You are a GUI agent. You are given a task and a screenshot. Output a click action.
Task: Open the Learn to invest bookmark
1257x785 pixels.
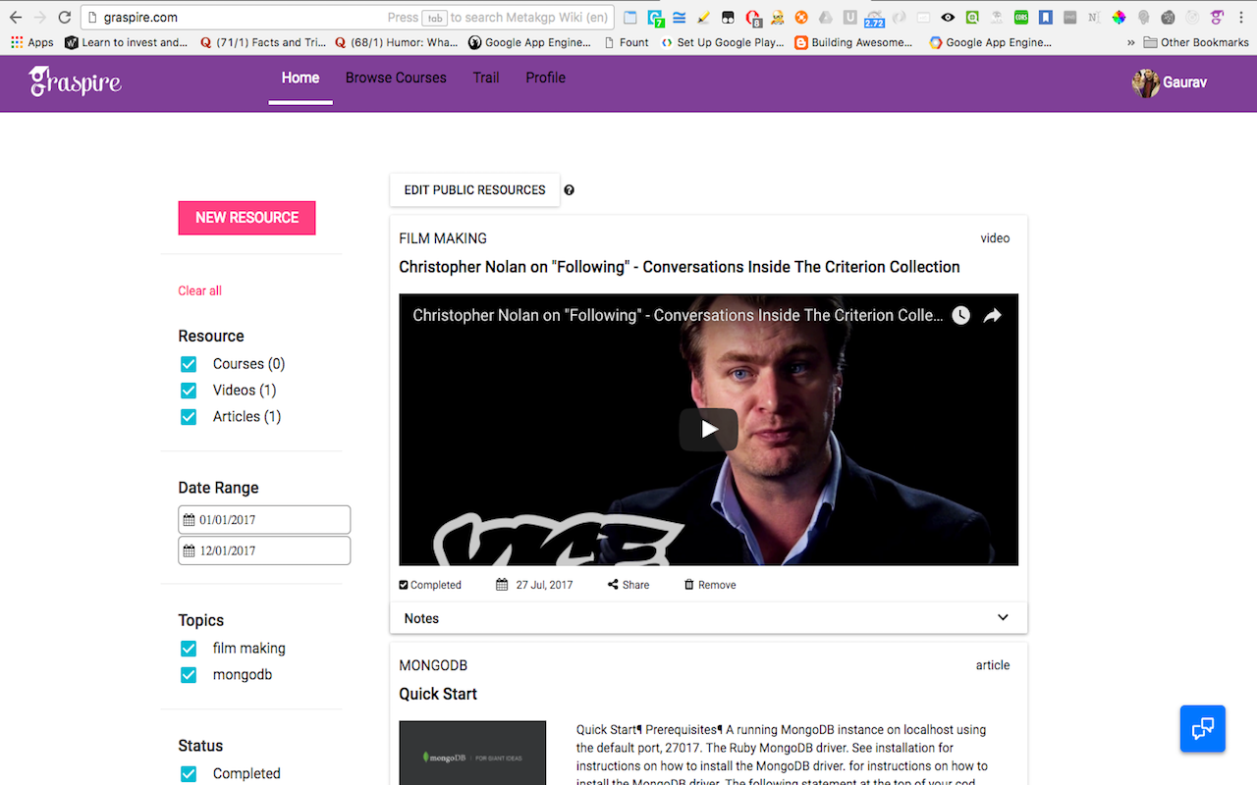coord(125,42)
